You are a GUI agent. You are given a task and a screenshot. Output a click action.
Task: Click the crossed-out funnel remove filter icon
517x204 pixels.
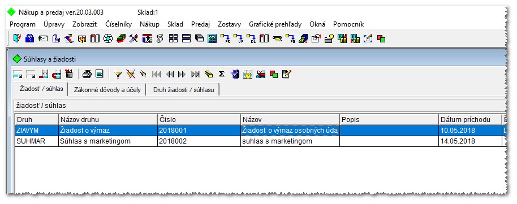tap(131, 74)
